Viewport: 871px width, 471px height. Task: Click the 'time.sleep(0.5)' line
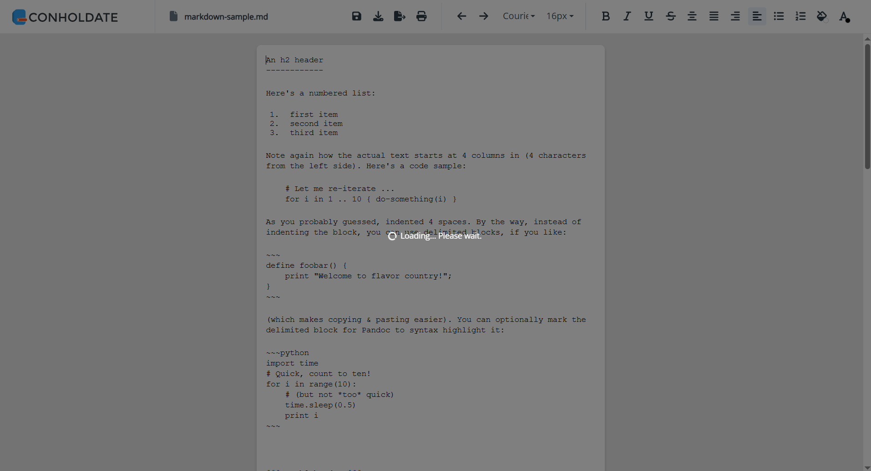pyautogui.click(x=320, y=405)
